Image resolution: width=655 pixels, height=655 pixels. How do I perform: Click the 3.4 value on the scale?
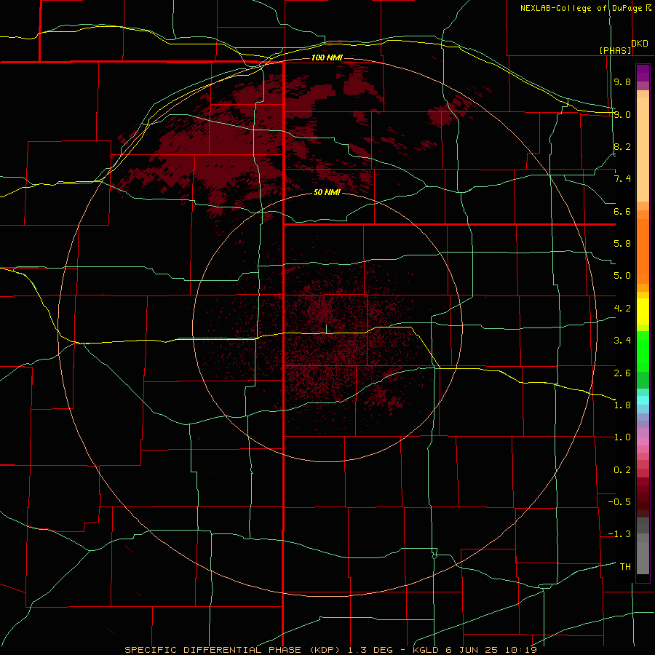coord(622,341)
